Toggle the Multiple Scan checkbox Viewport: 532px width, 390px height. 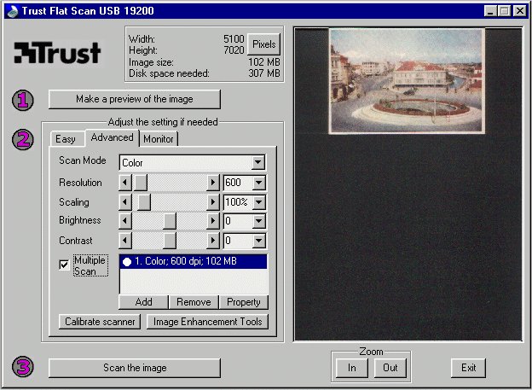tap(64, 265)
